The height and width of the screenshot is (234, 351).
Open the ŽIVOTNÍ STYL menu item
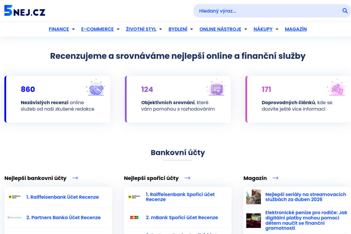141,29
